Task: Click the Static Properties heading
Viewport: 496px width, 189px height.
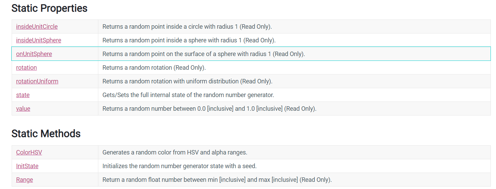Action: point(49,8)
